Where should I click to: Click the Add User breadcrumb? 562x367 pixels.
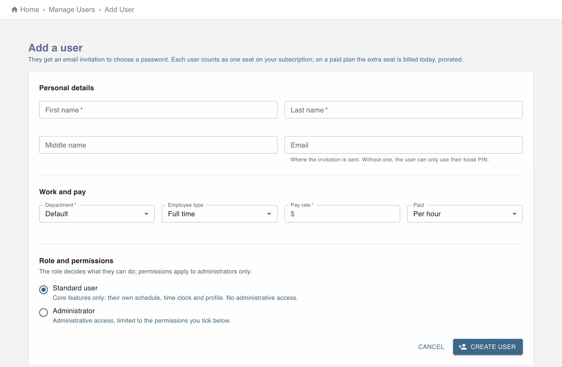119,9
